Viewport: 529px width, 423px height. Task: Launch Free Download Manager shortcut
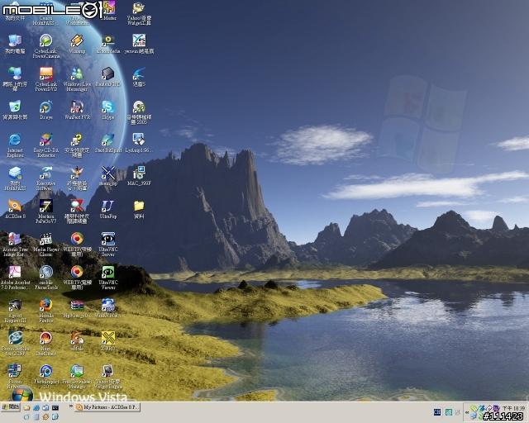77,377
